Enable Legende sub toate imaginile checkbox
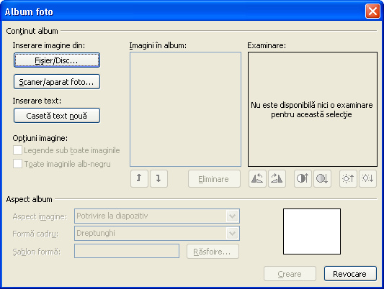The image size is (384, 289). click(17, 150)
